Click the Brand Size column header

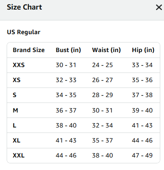29,50
